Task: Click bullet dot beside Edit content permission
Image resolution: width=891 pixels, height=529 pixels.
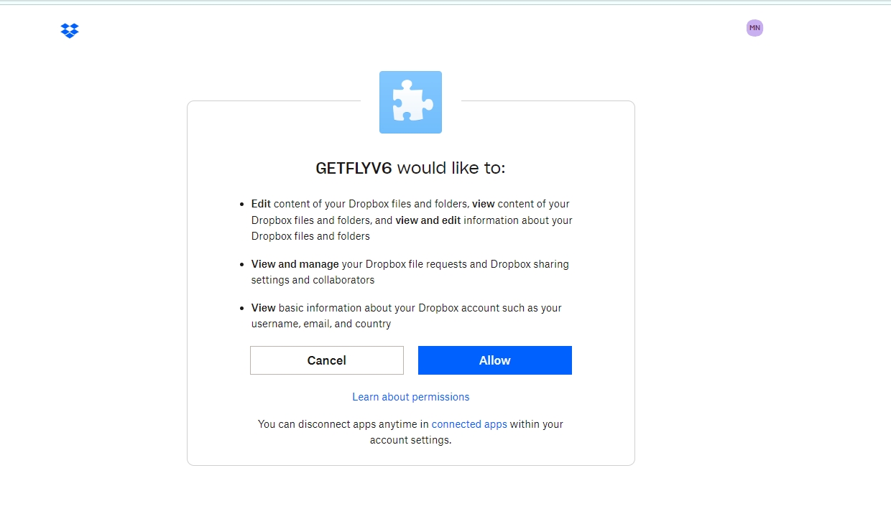Action: 242,205
